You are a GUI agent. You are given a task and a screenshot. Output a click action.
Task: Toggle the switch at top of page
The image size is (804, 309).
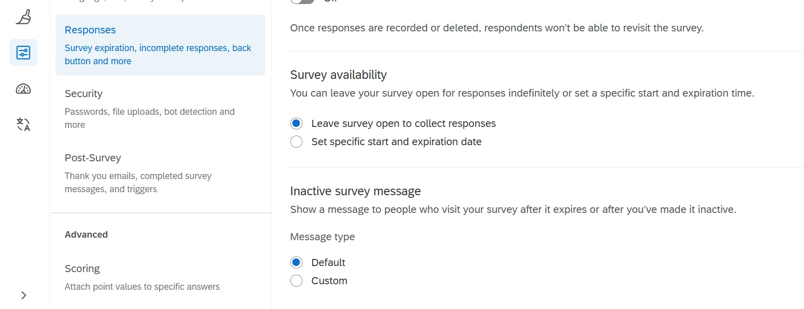tap(302, 1)
